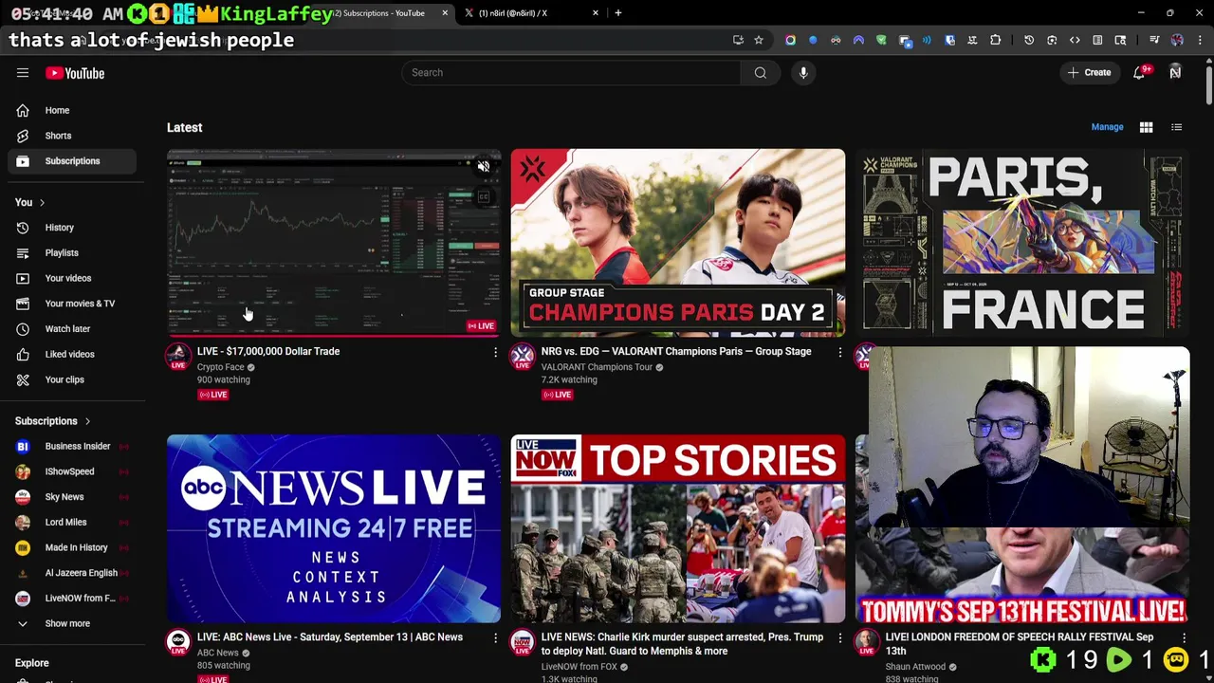Open a new browser tab

tap(618, 13)
